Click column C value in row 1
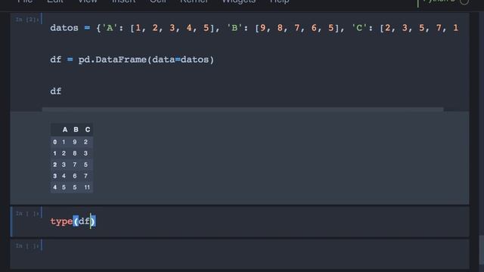This screenshot has width=484, height=272. click(x=85, y=153)
